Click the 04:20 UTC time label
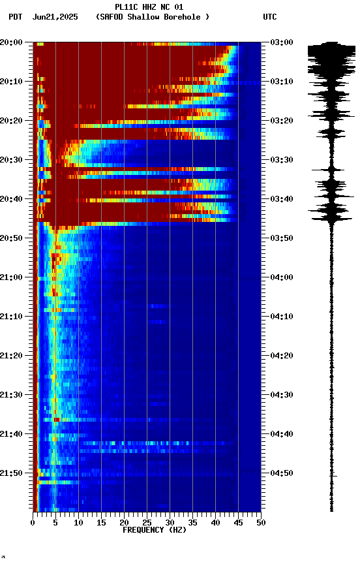The width and height of the screenshot is (360, 564). [282, 356]
